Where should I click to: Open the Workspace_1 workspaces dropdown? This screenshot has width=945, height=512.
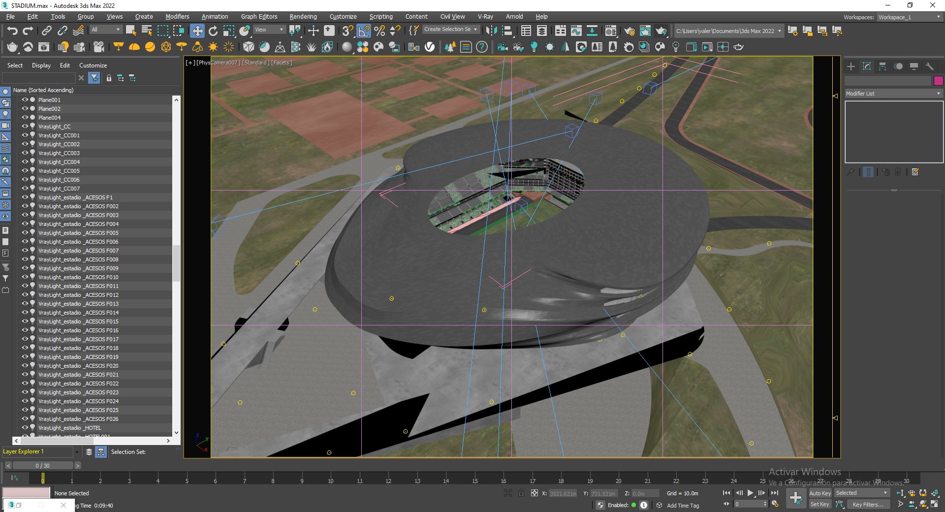pyautogui.click(x=910, y=17)
